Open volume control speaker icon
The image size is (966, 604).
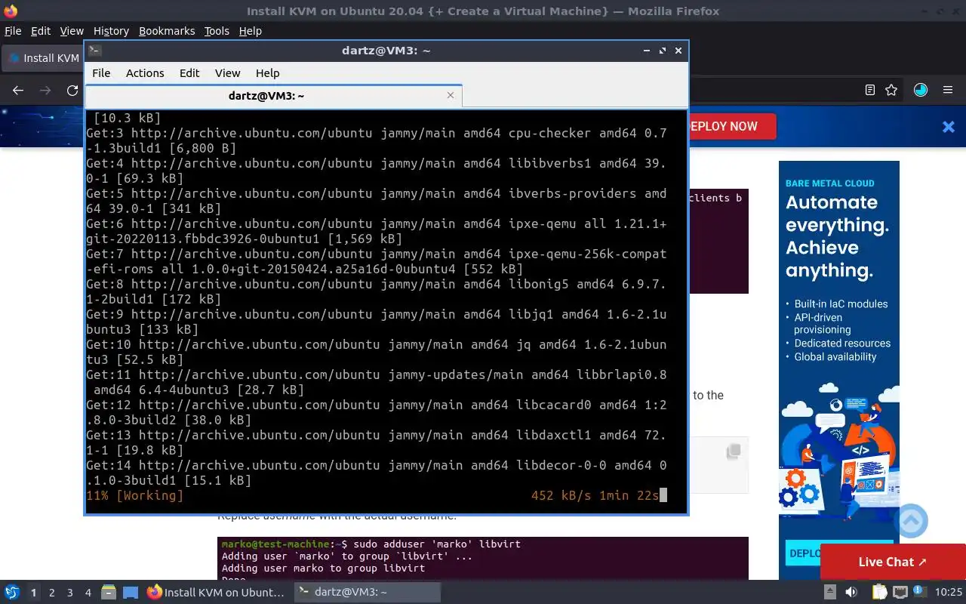coord(851,593)
